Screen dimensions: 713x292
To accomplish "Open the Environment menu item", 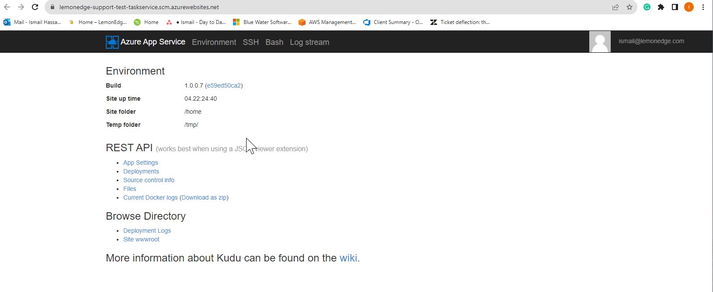I will 214,42.
